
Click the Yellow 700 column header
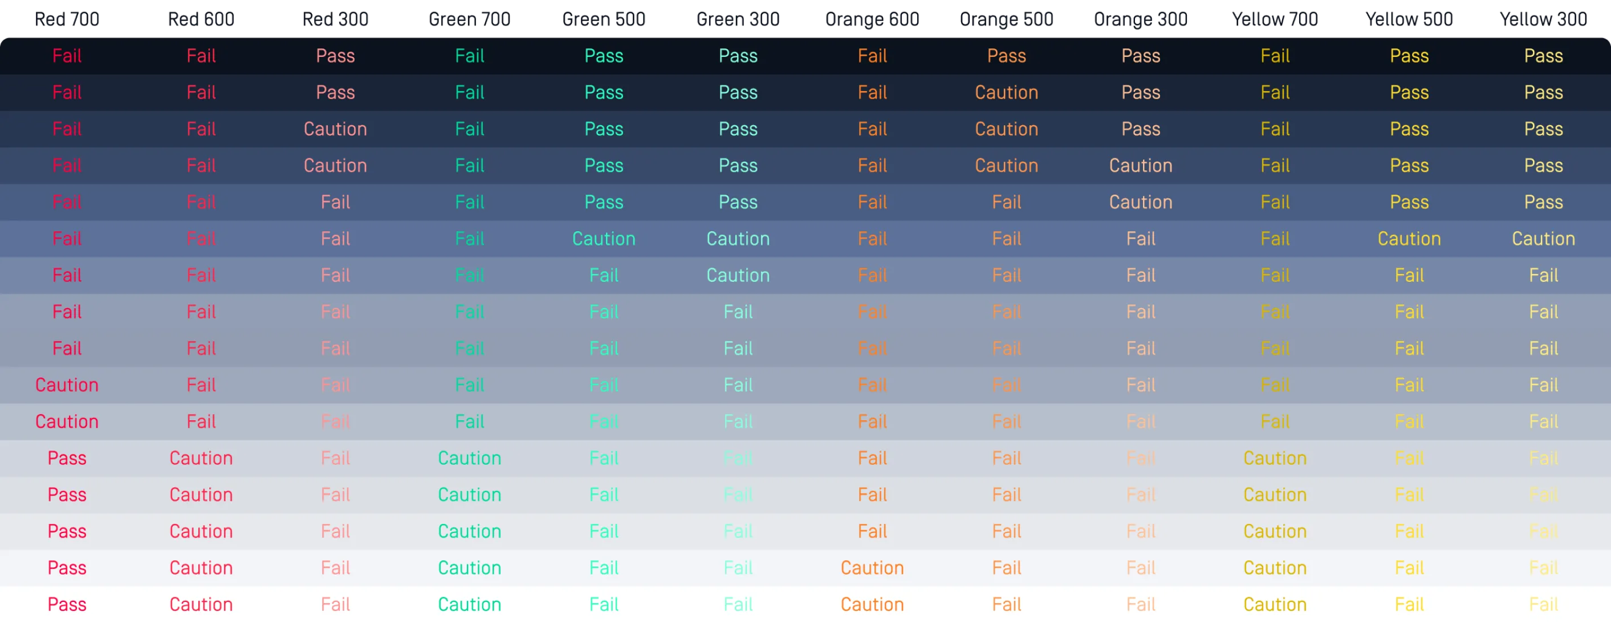(1275, 19)
